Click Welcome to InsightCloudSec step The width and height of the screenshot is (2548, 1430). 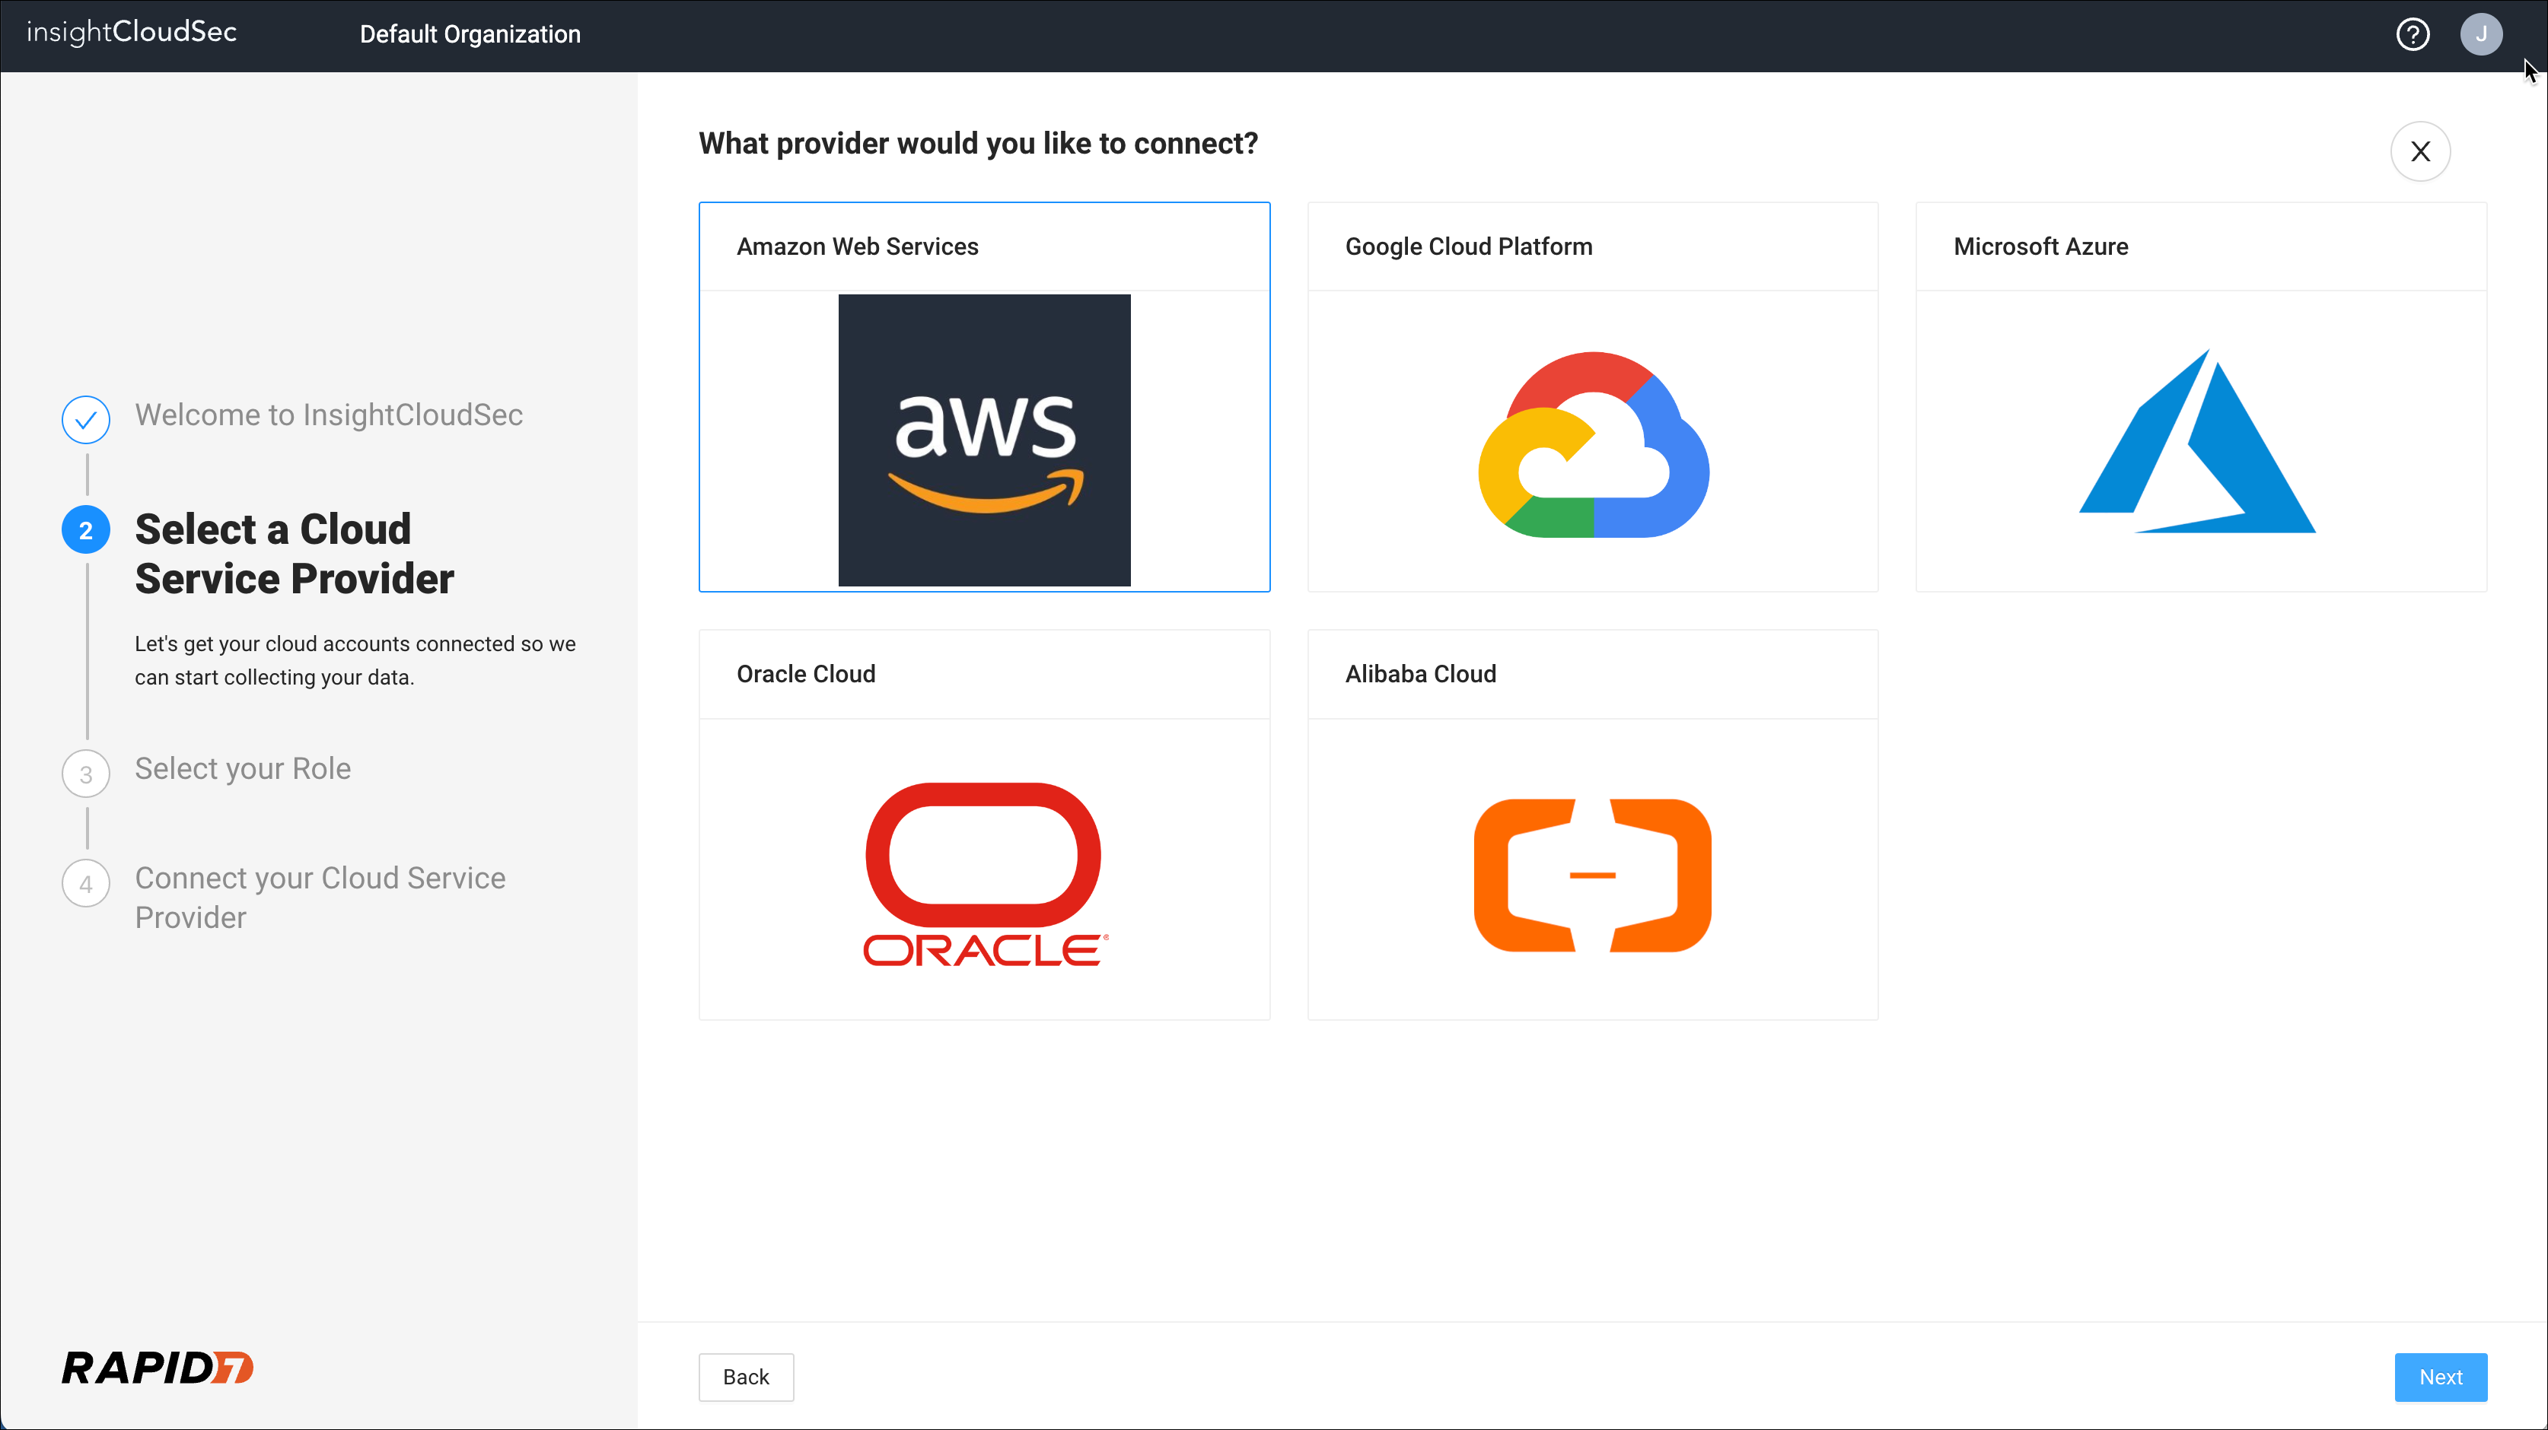point(328,415)
